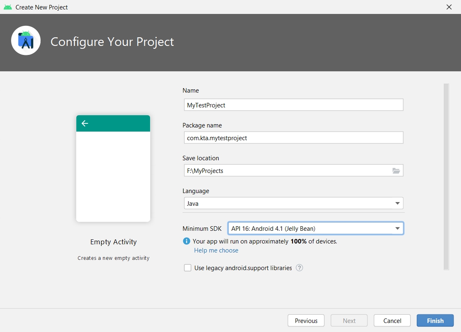The width and height of the screenshot is (461, 332).
Task: Close the Create New Project dialog
Action: click(x=449, y=7)
